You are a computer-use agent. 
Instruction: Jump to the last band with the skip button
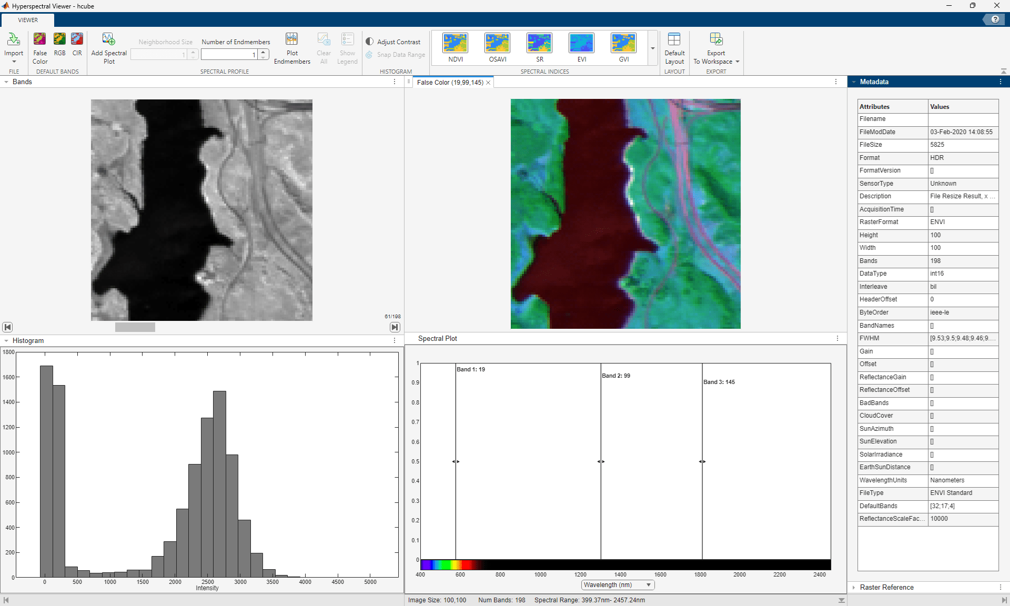point(395,327)
